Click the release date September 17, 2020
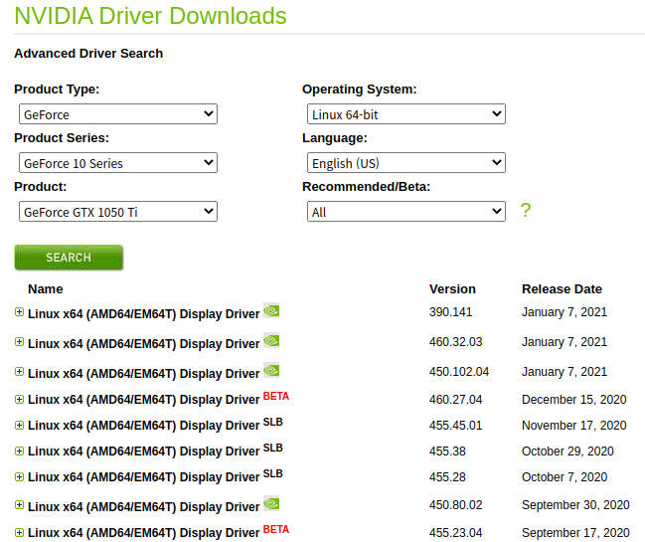Image resolution: width=645 pixels, height=542 pixels. [575, 532]
